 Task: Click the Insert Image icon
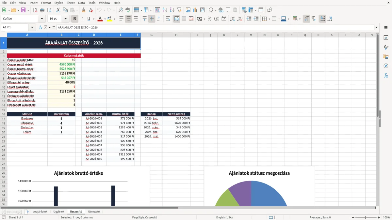[x=188, y=10]
